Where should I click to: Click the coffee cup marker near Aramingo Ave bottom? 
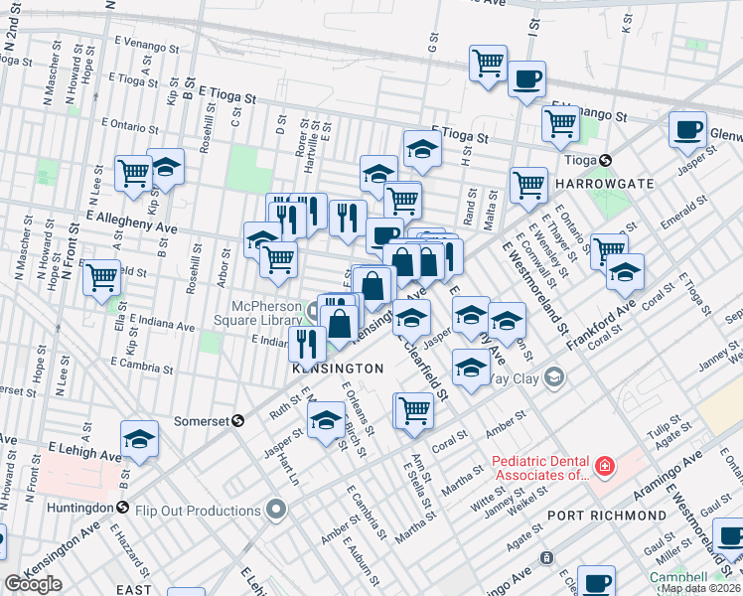pos(597,581)
